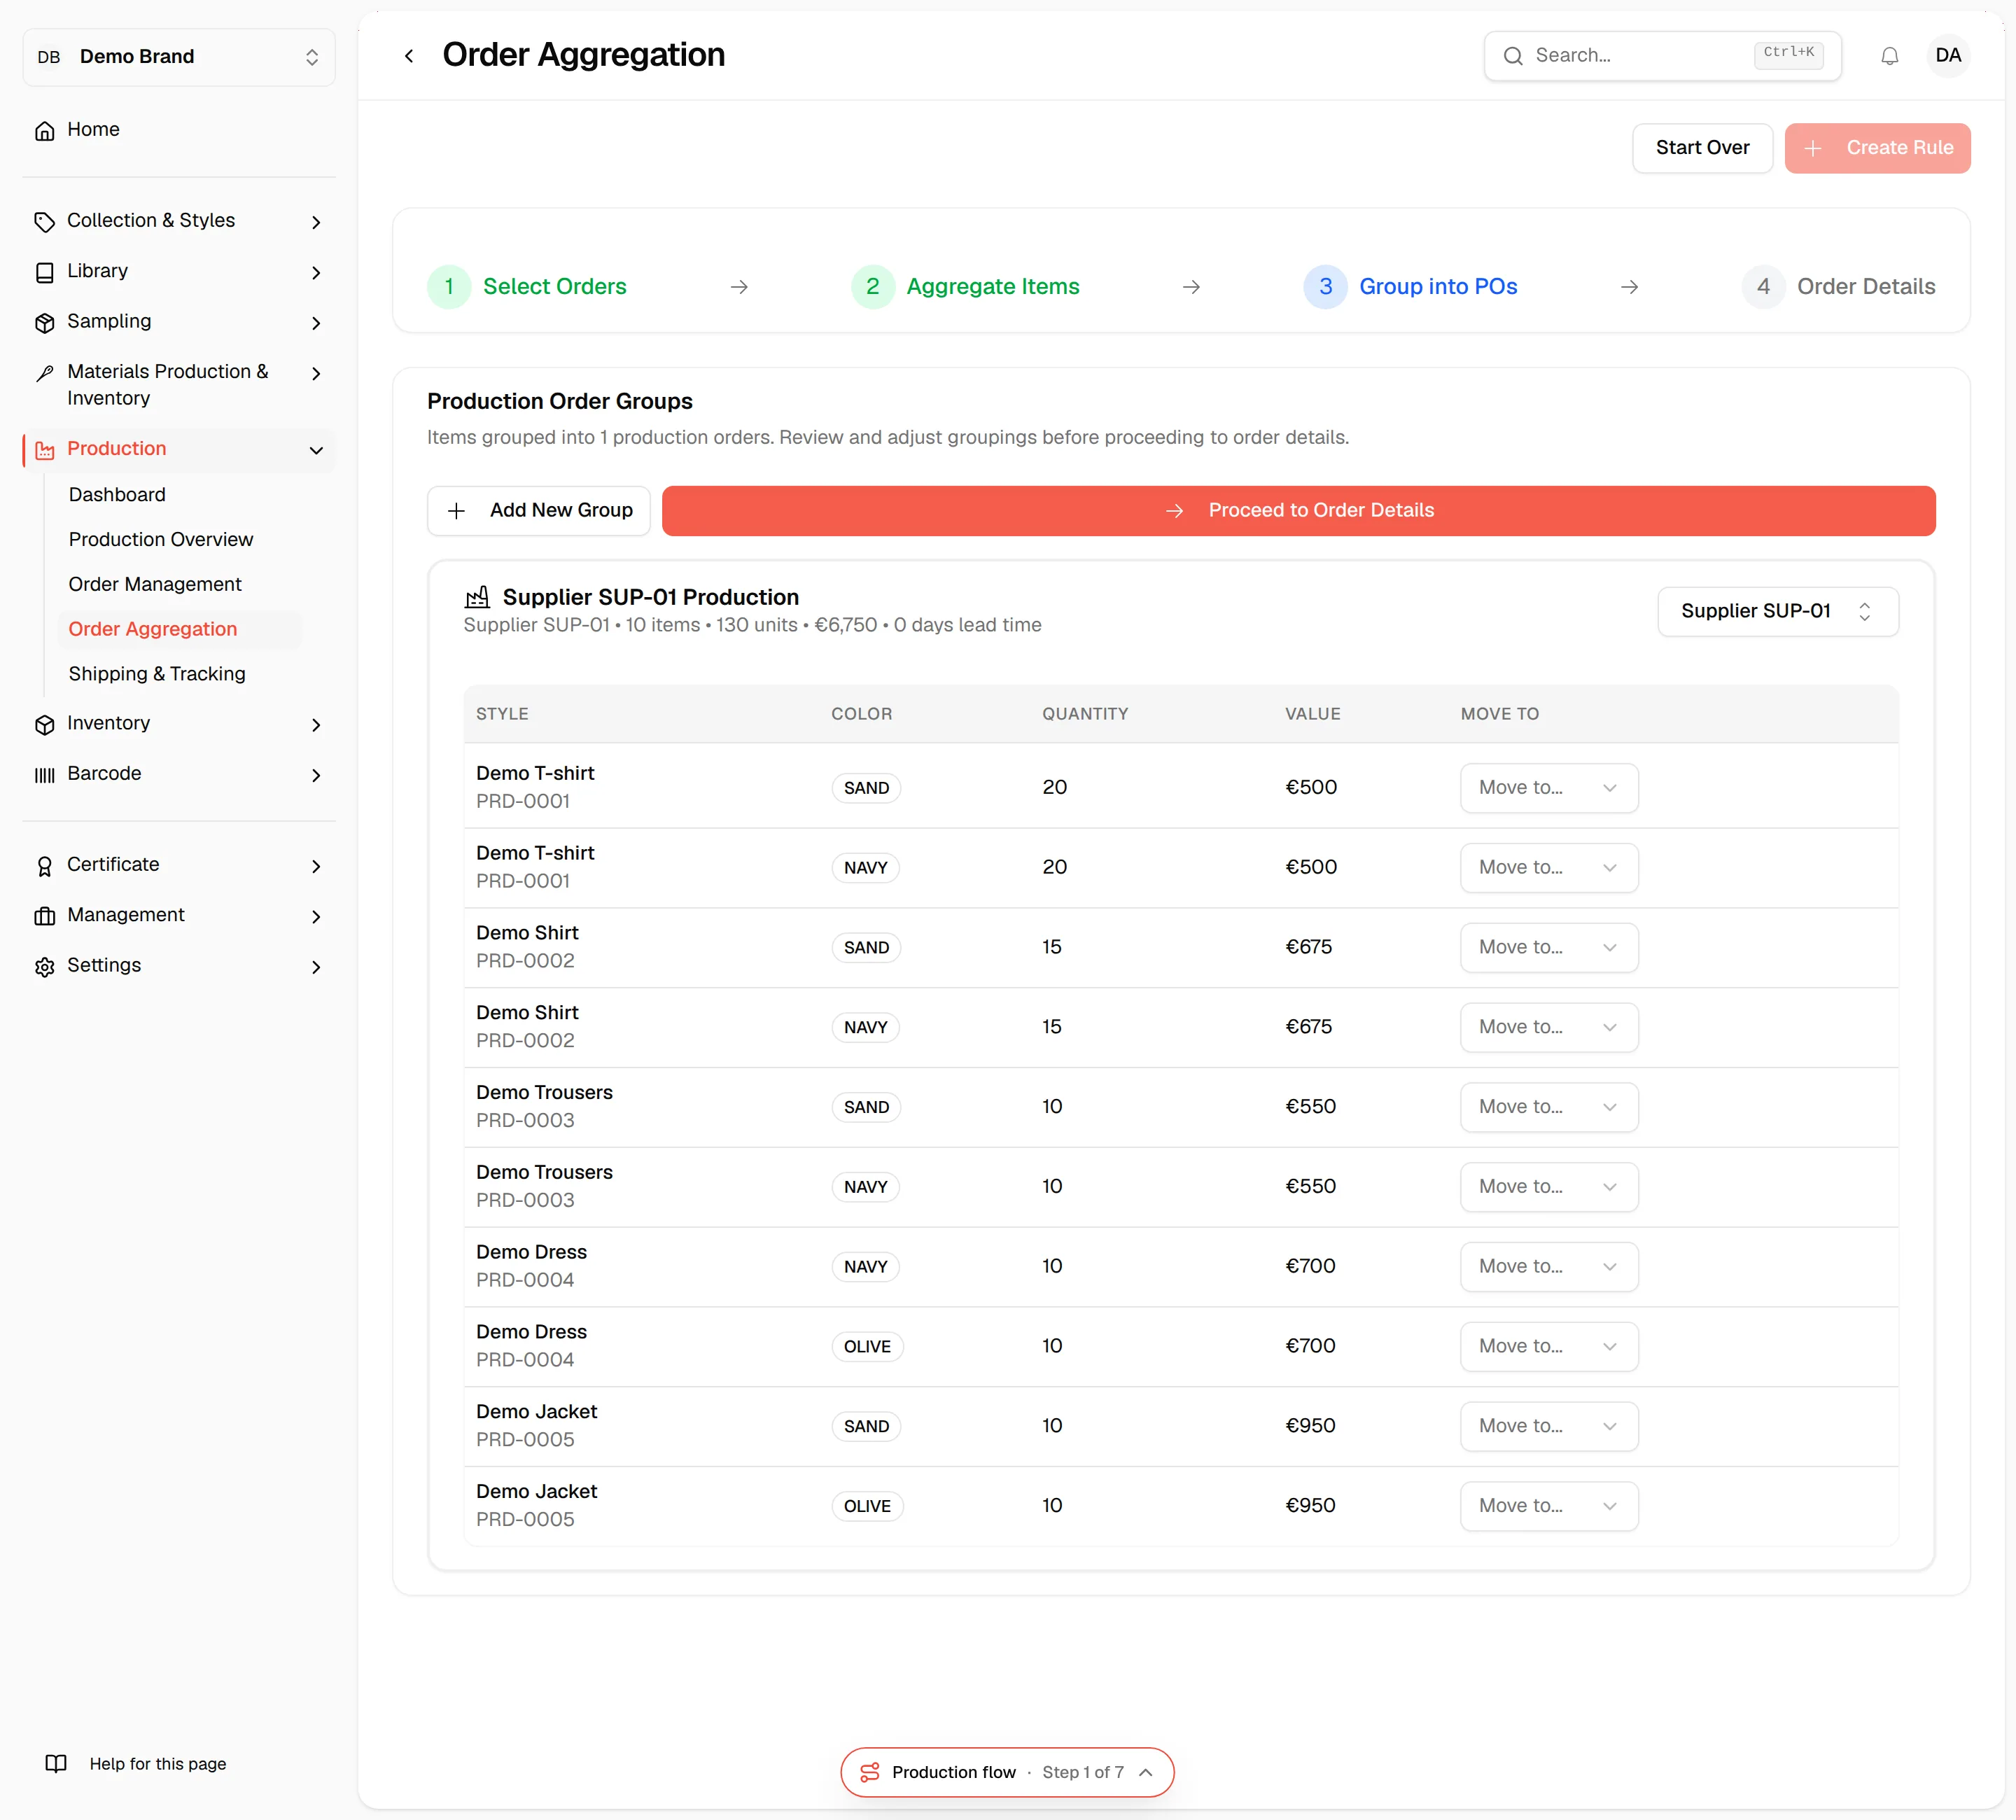Open the Home page link

coord(93,130)
